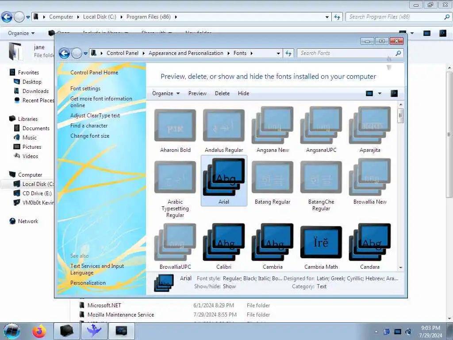Image resolution: width=453 pixels, height=340 pixels.
Task: Select the Aparajita font family icon
Action: coord(370,125)
